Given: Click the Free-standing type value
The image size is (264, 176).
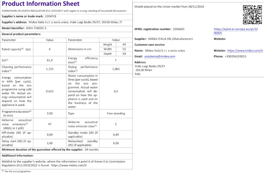Looking at the screenshot, I should click(116, 113).
